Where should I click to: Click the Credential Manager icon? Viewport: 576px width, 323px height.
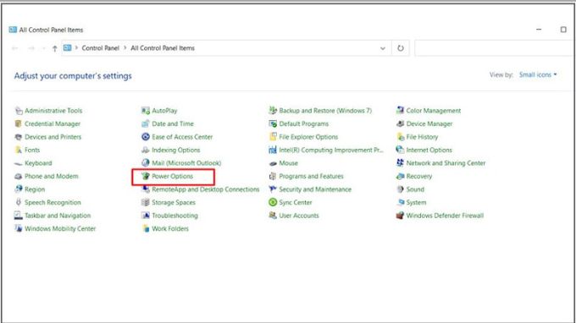click(x=19, y=124)
